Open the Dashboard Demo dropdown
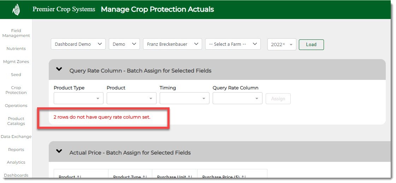Image resolution: width=396 pixels, height=183 pixels. [78, 44]
